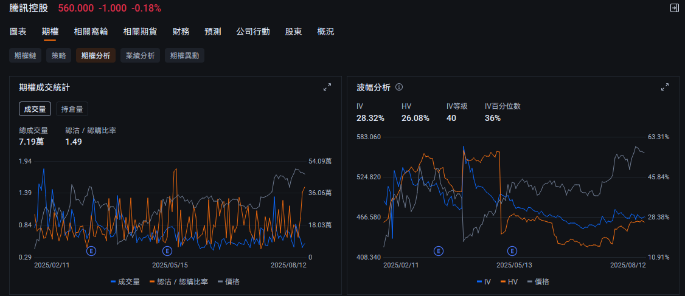Click the 583.060 axis label

(x=369, y=137)
